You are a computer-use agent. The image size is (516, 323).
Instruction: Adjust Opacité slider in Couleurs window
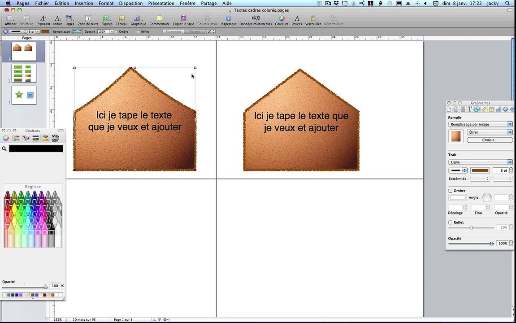pos(24,287)
